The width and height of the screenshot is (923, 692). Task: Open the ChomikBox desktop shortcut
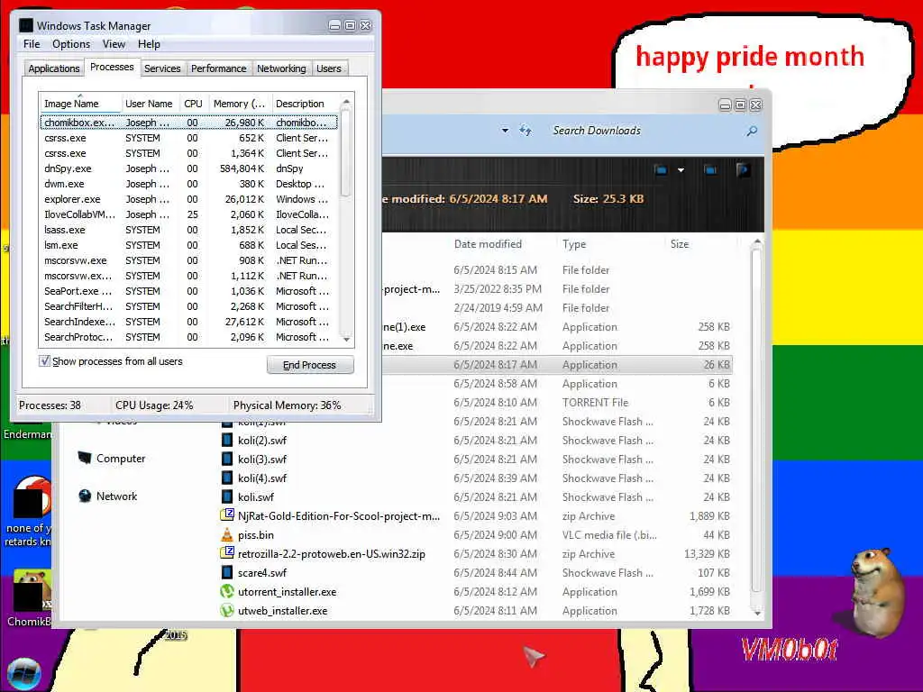[31, 597]
